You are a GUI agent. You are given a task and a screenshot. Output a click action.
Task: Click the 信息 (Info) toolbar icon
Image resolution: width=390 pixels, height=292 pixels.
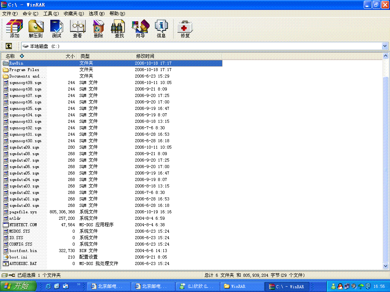click(161, 28)
